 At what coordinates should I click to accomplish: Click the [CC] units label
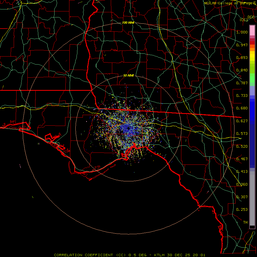[244, 20]
